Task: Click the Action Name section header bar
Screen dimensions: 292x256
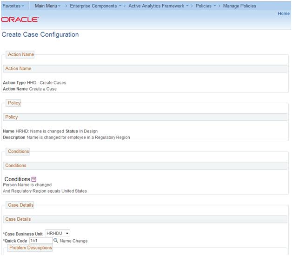Action: [145, 69]
